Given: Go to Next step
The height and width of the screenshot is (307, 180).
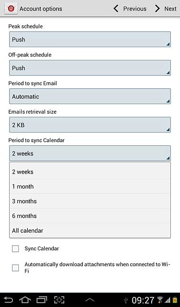Looking at the screenshot, I should [166, 9].
